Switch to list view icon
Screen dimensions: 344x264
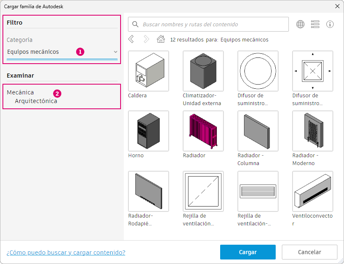(315, 24)
